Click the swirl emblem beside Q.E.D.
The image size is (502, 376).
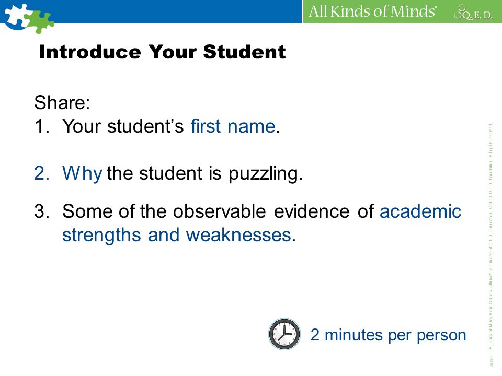coord(460,11)
